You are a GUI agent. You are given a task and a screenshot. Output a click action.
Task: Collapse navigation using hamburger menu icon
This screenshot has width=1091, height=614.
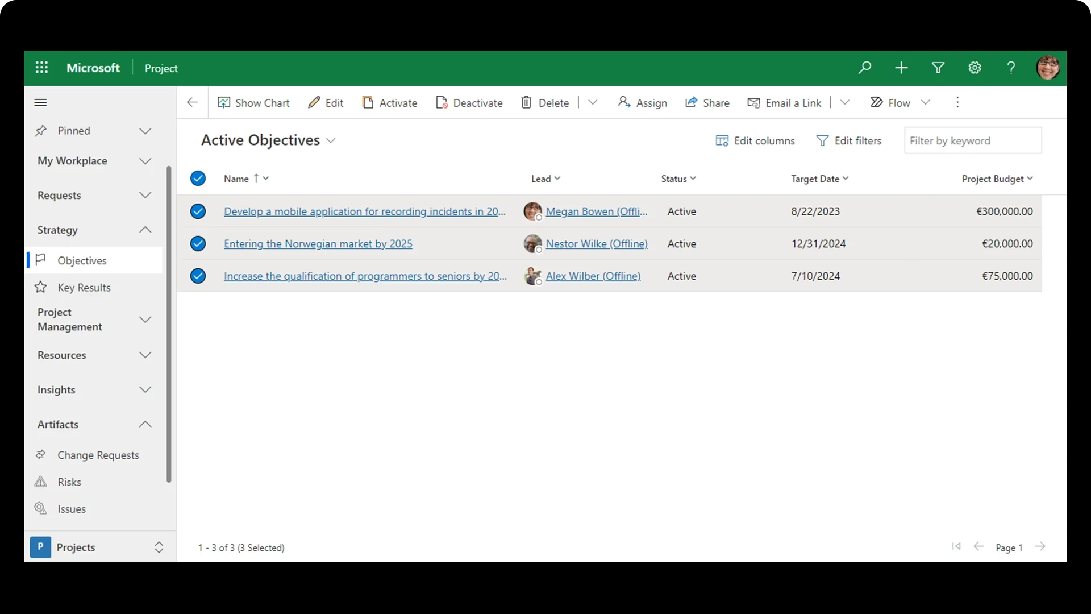40,102
